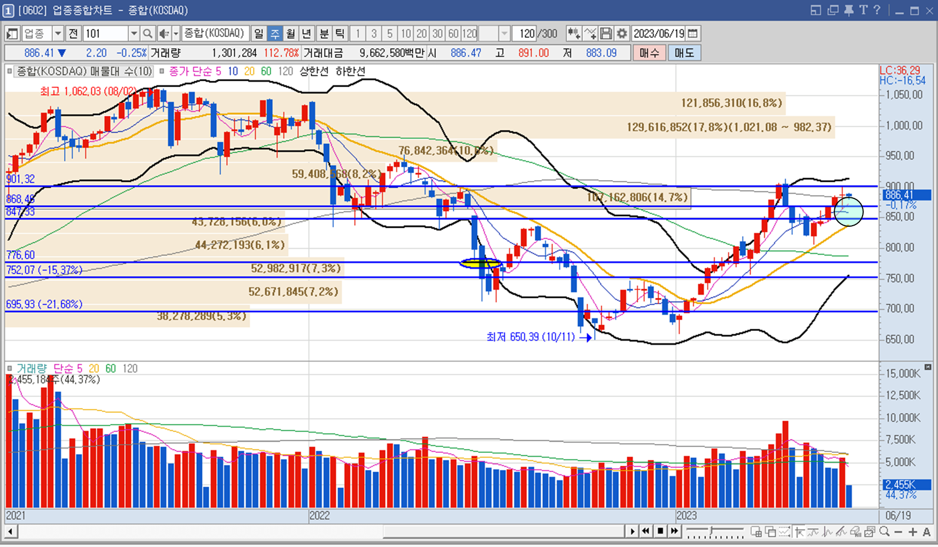Focus the 101 sector code input field

pos(105,34)
